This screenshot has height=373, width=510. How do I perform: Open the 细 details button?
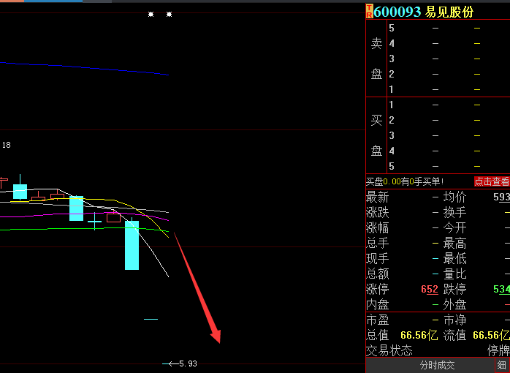pyautogui.click(x=502, y=365)
